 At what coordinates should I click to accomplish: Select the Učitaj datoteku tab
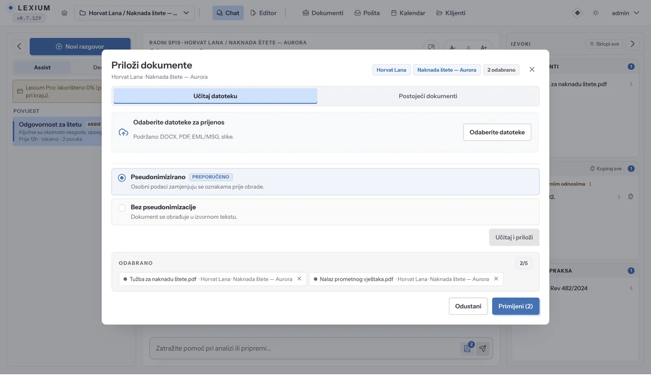click(x=215, y=96)
